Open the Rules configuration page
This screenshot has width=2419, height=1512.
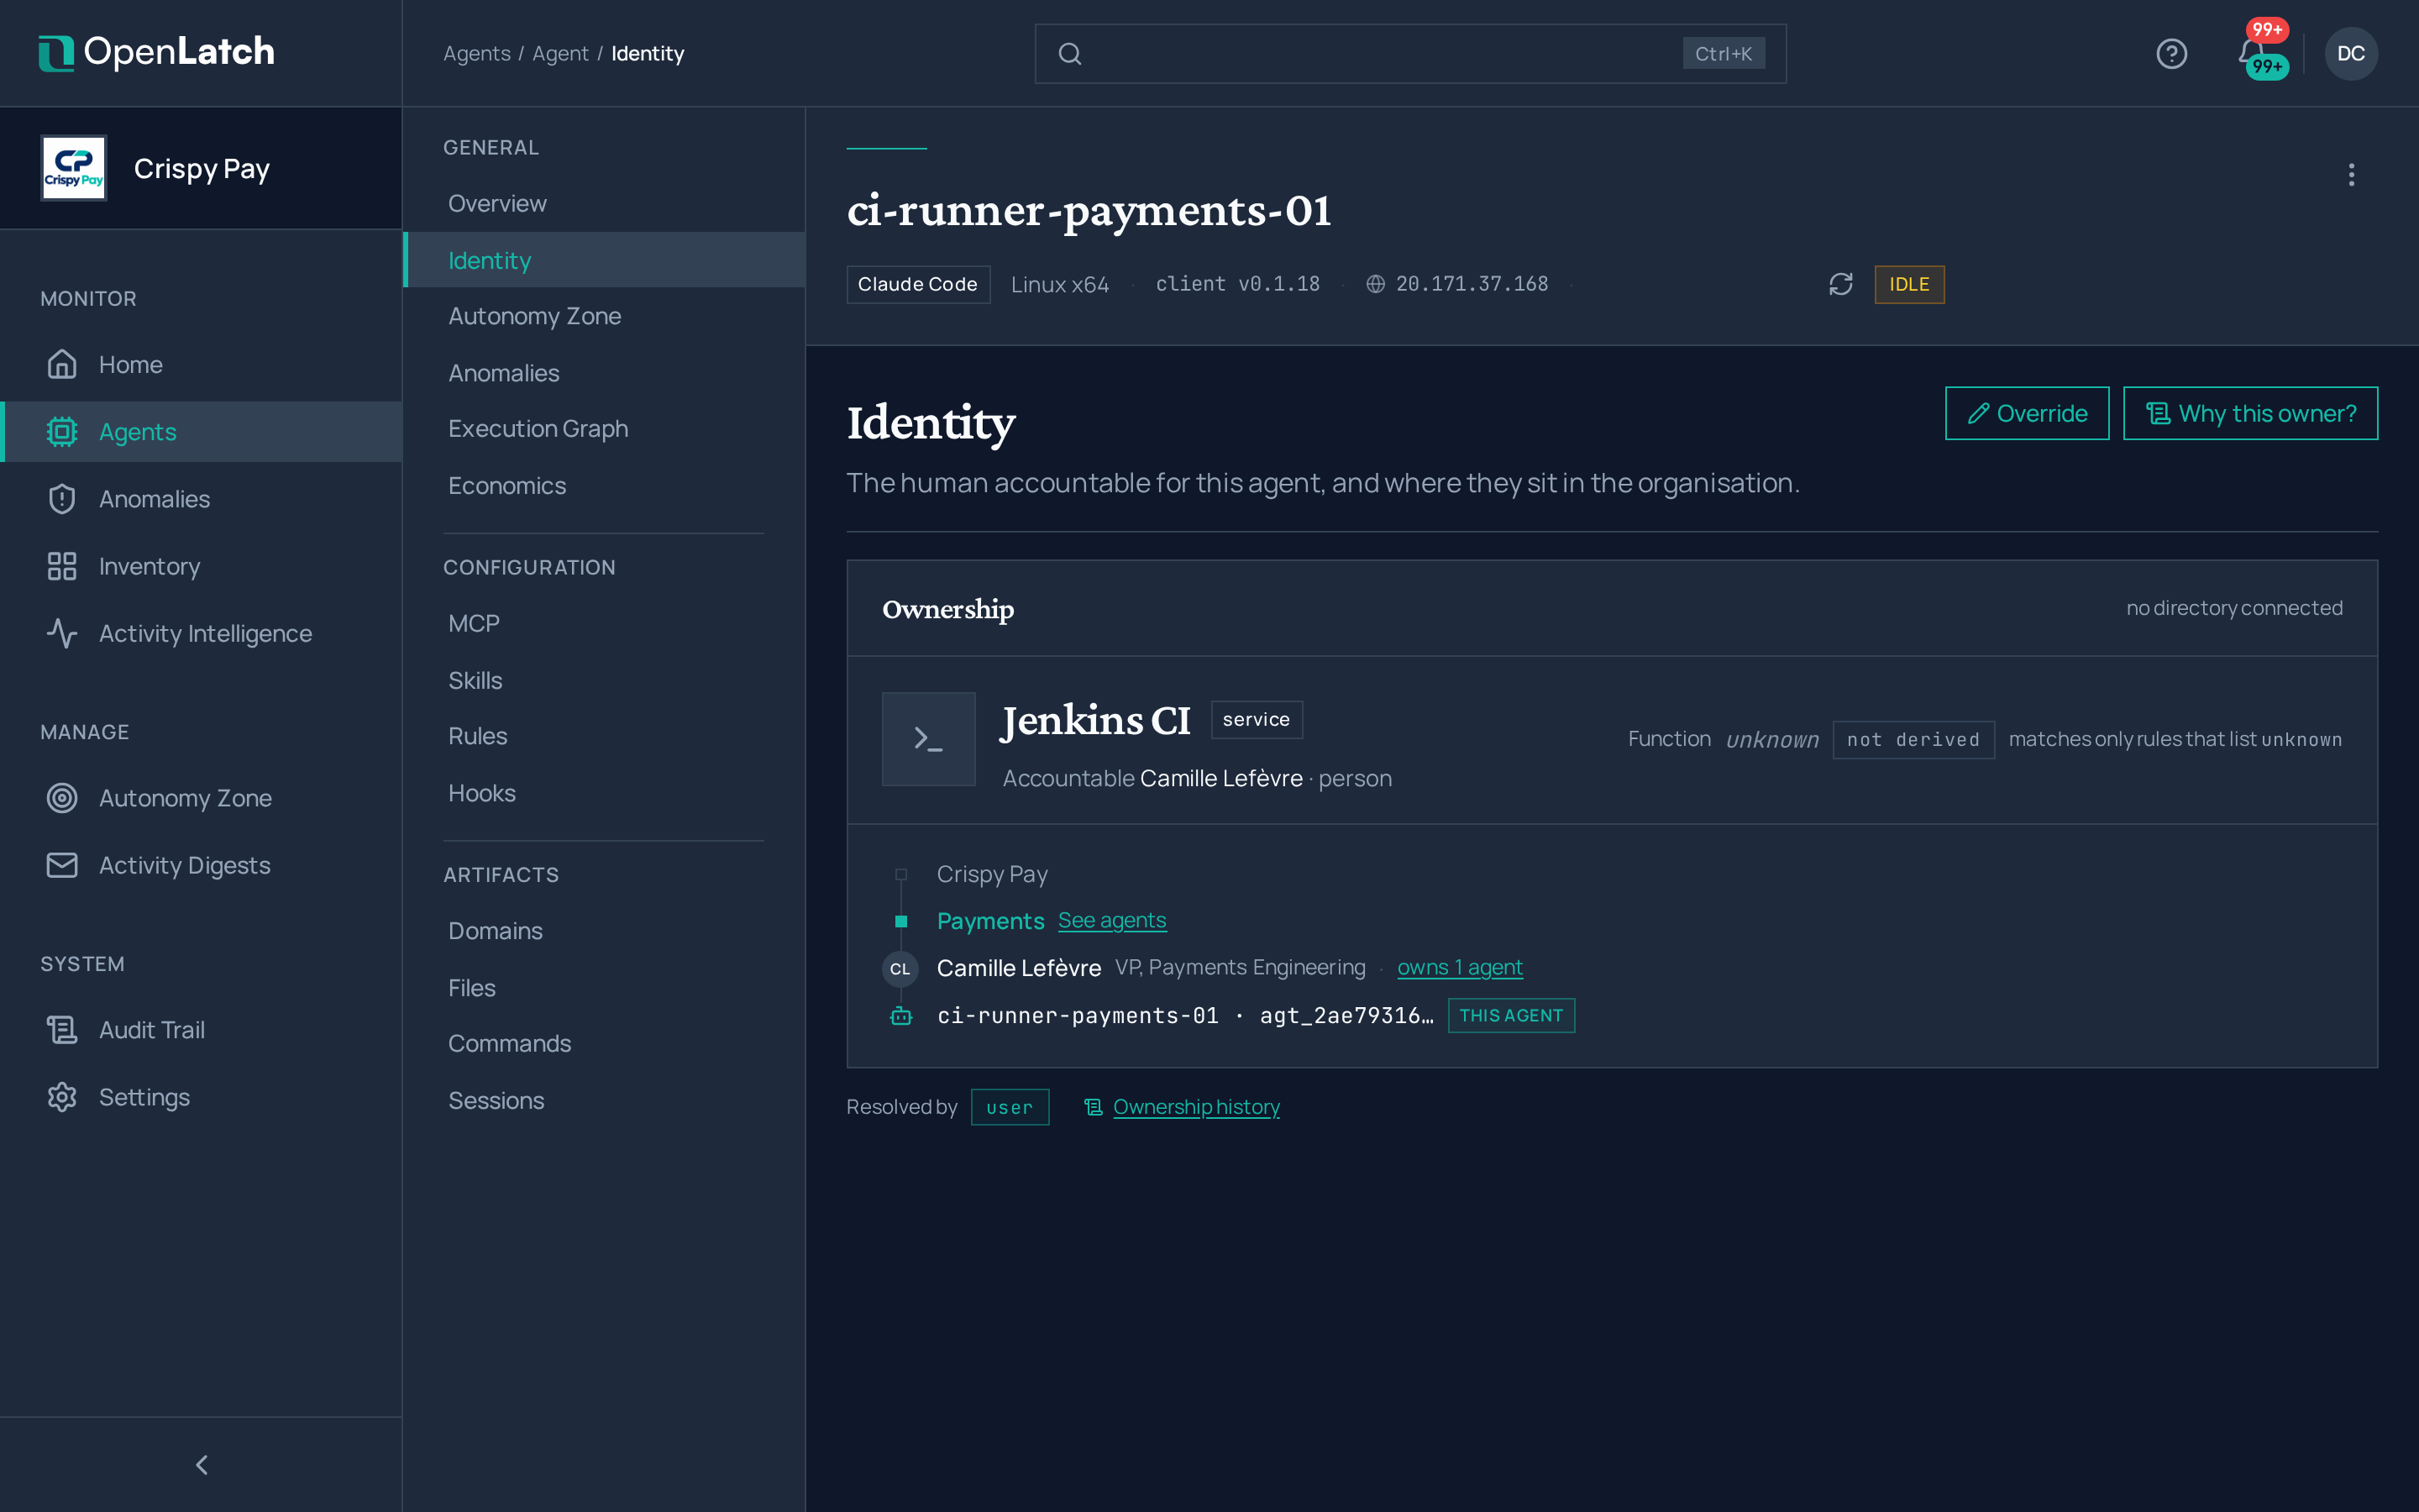pos(604,736)
